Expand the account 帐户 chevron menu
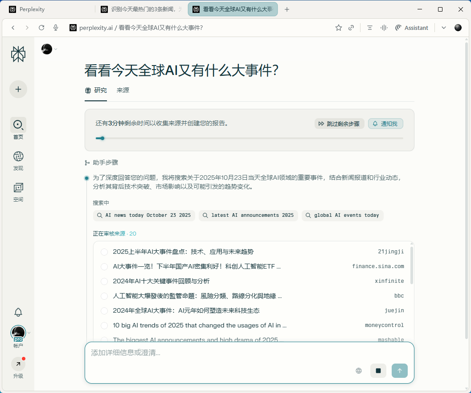The height and width of the screenshot is (393, 471). click(29, 333)
